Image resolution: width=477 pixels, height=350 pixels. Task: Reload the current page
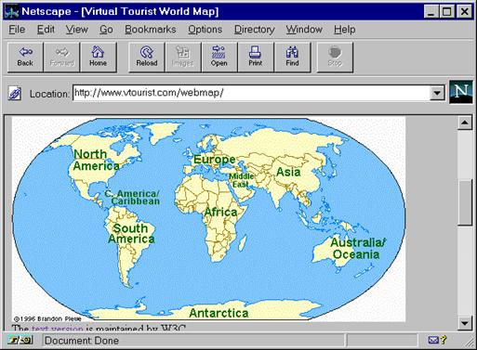147,58
